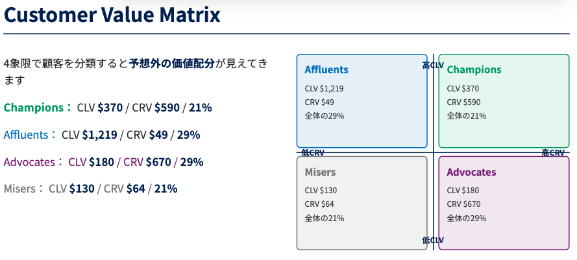577x260 pixels.
Task: Click CRV $670 inside the Advocates box
Action: pos(463,204)
